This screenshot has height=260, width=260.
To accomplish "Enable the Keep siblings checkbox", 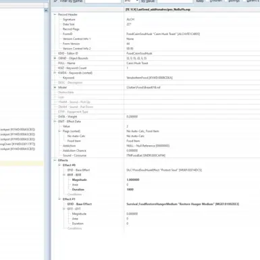I will [x=226, y=1].
